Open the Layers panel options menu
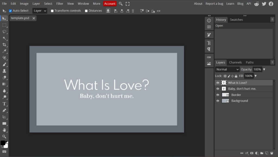 point(272,62)
